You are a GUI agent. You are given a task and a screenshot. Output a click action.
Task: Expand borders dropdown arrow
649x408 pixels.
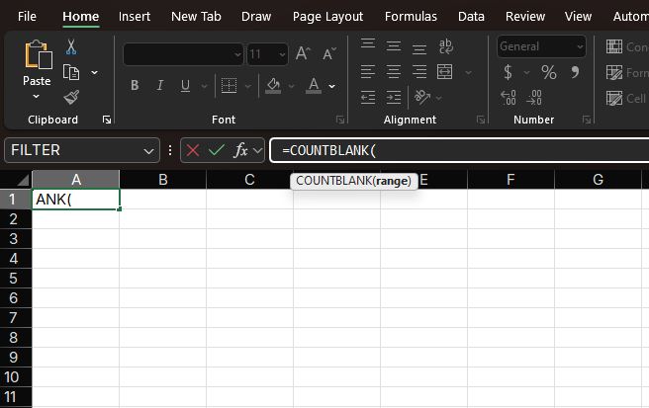(x=247, y=86)
